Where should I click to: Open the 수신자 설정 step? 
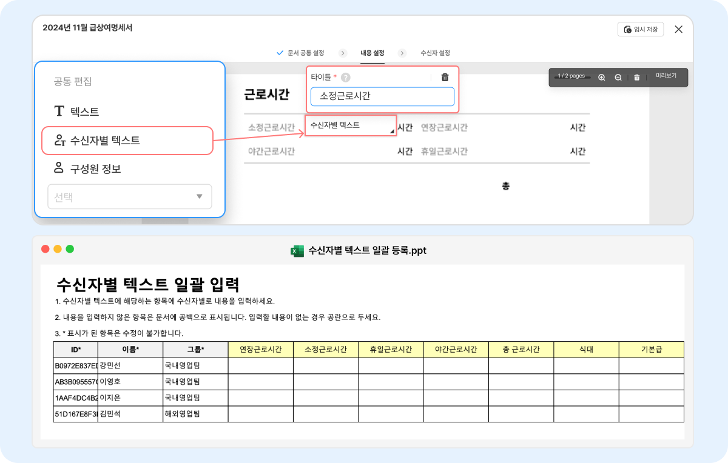[435, 53]
